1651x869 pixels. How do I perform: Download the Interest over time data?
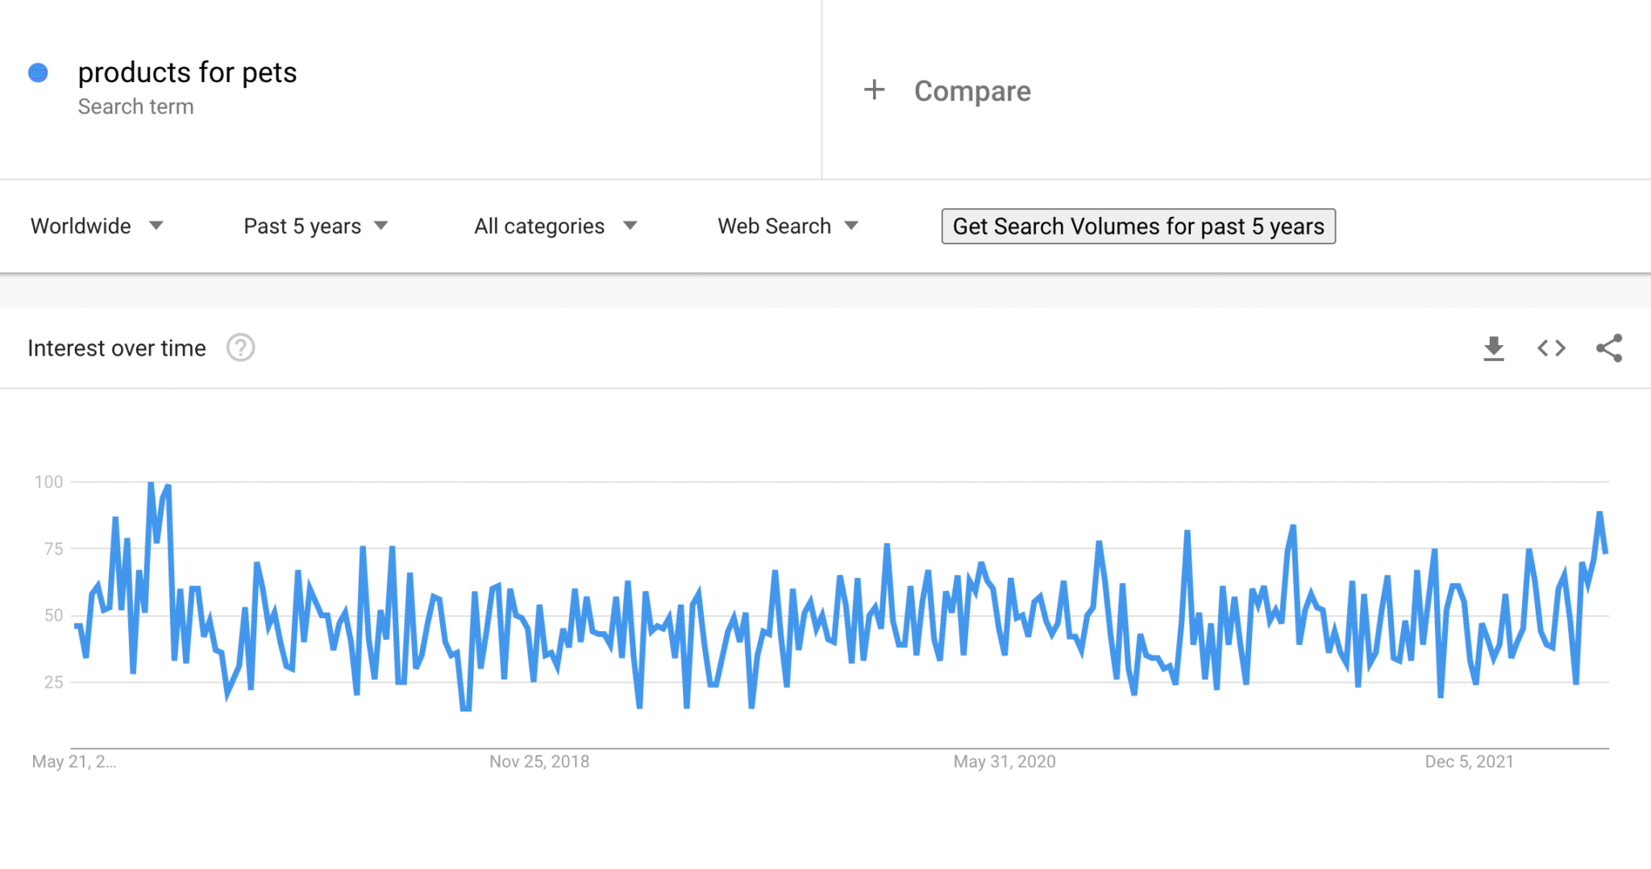click(1494, 347)
